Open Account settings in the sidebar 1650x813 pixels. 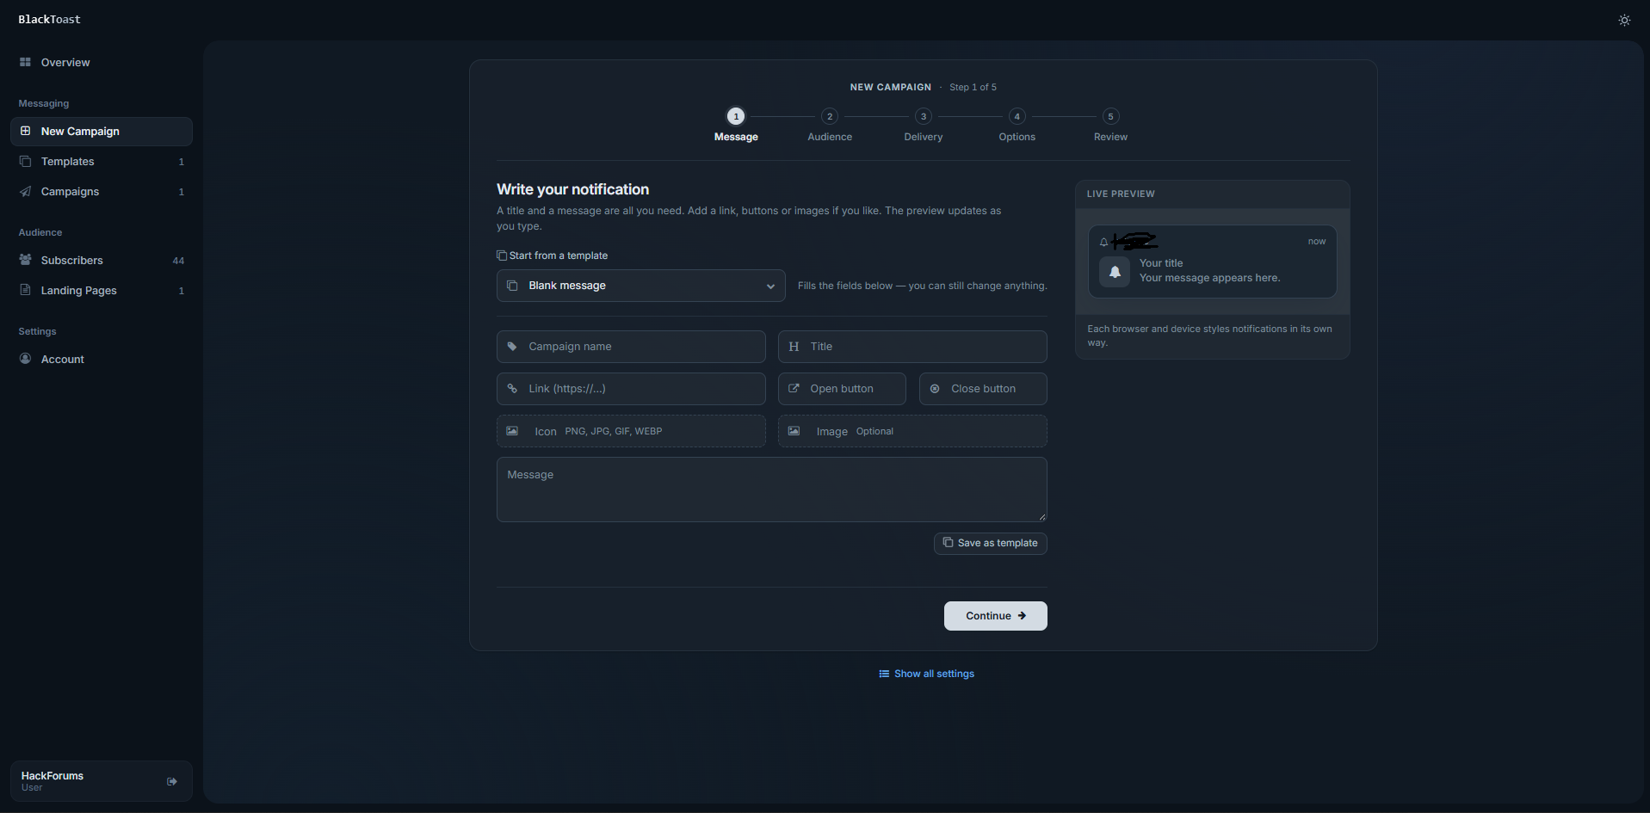click(101, 360)
